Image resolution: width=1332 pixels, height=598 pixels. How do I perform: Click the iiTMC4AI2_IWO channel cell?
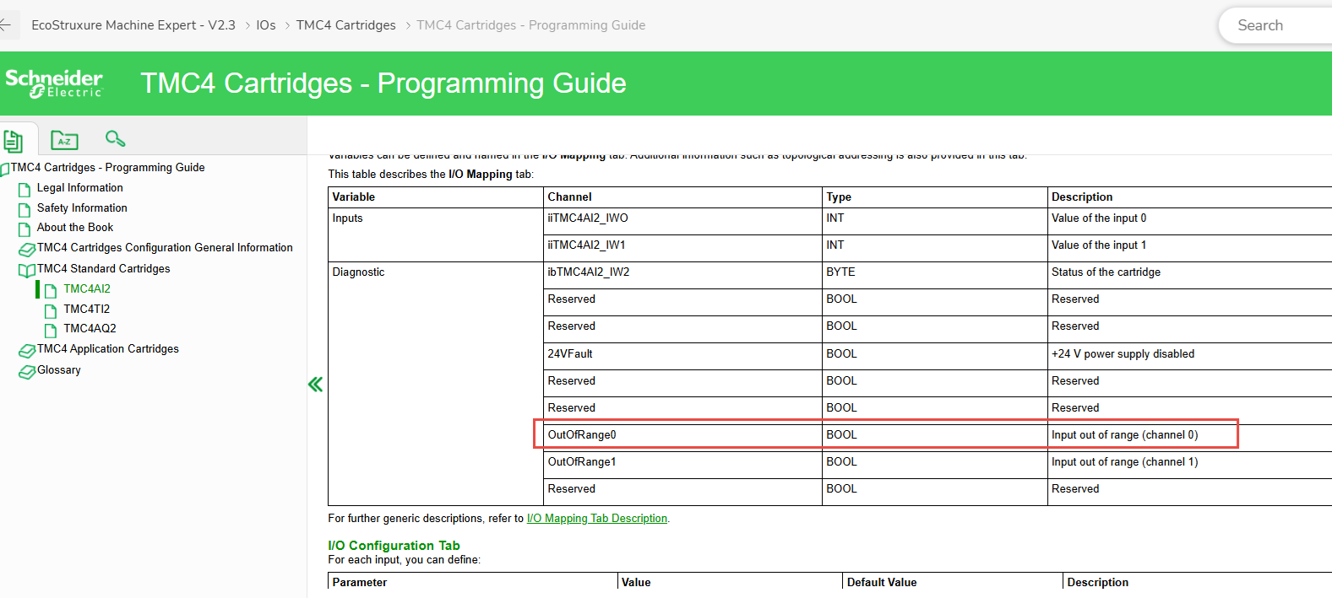tap(682, 221)
